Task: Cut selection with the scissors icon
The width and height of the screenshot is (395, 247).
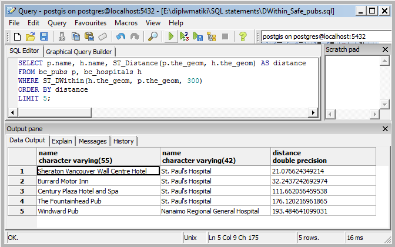Action: [x=62, y=37]
